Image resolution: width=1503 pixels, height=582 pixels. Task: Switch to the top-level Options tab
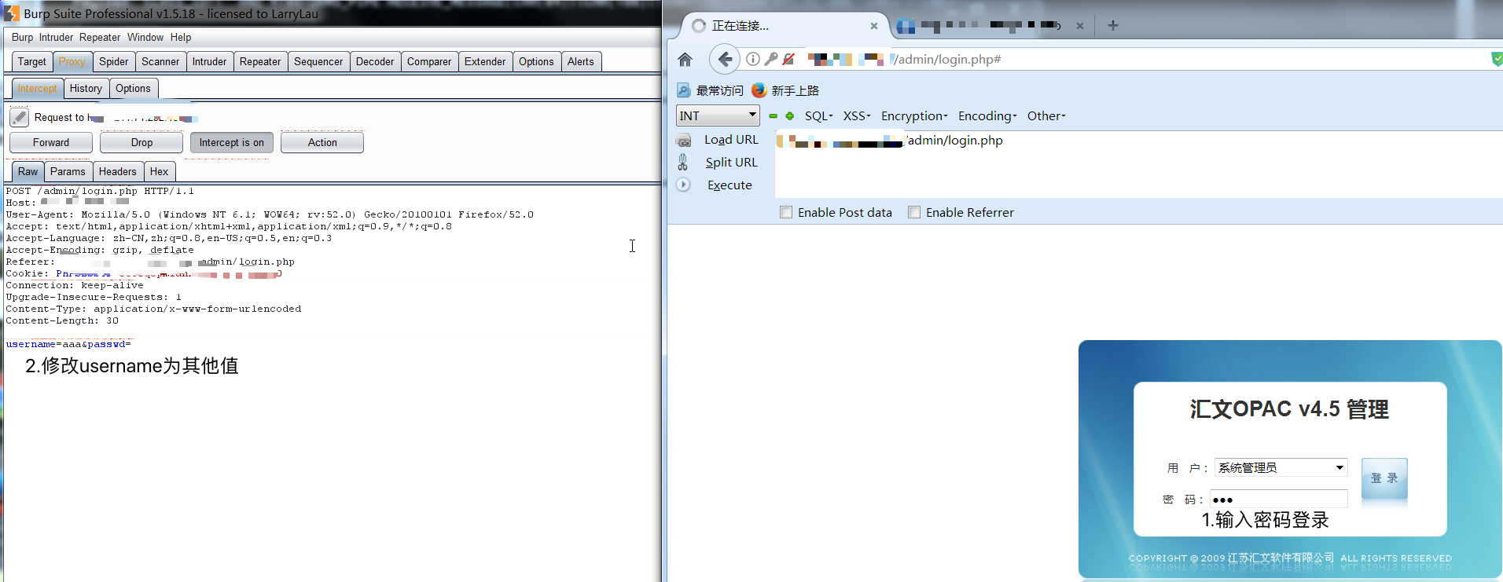[536, 61]
